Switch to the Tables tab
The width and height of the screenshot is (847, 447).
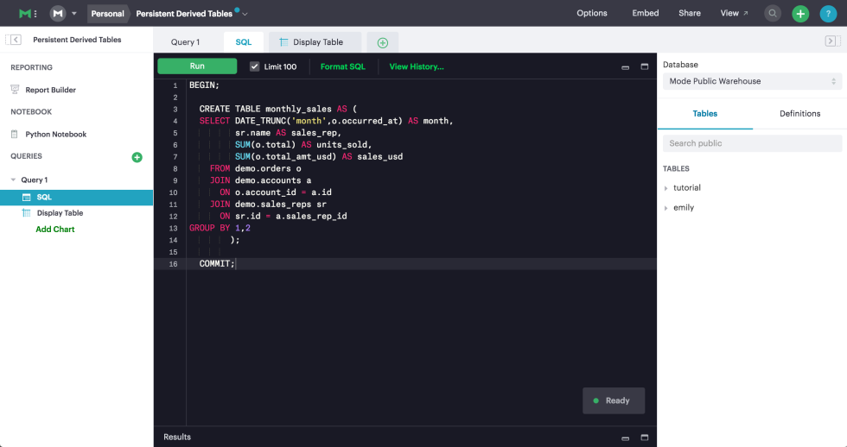tap(705, 113)
